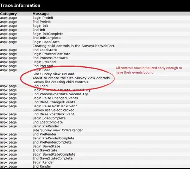Image resolution: width=190 pixels, height=169 pixels.
Task: Click 'Creating child controls in the SurveyList WebPart' message
Action: [x=74, y=46]
